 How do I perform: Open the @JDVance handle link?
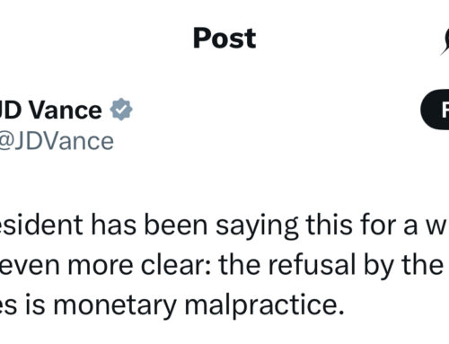pyautogui.click(x=57, y=141)
